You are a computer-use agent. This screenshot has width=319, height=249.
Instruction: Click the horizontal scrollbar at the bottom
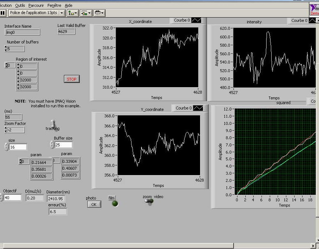coord(144,246)
